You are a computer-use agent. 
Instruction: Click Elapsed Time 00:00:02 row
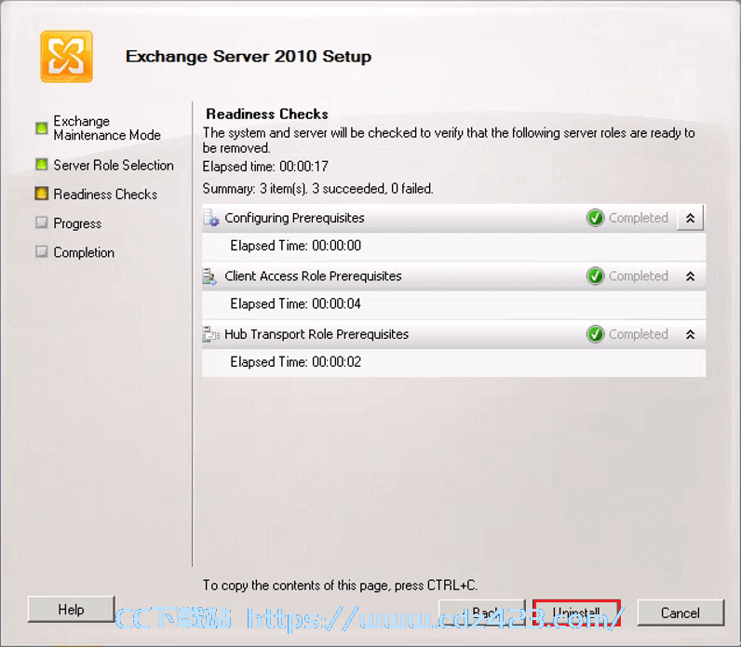(454, 362)
